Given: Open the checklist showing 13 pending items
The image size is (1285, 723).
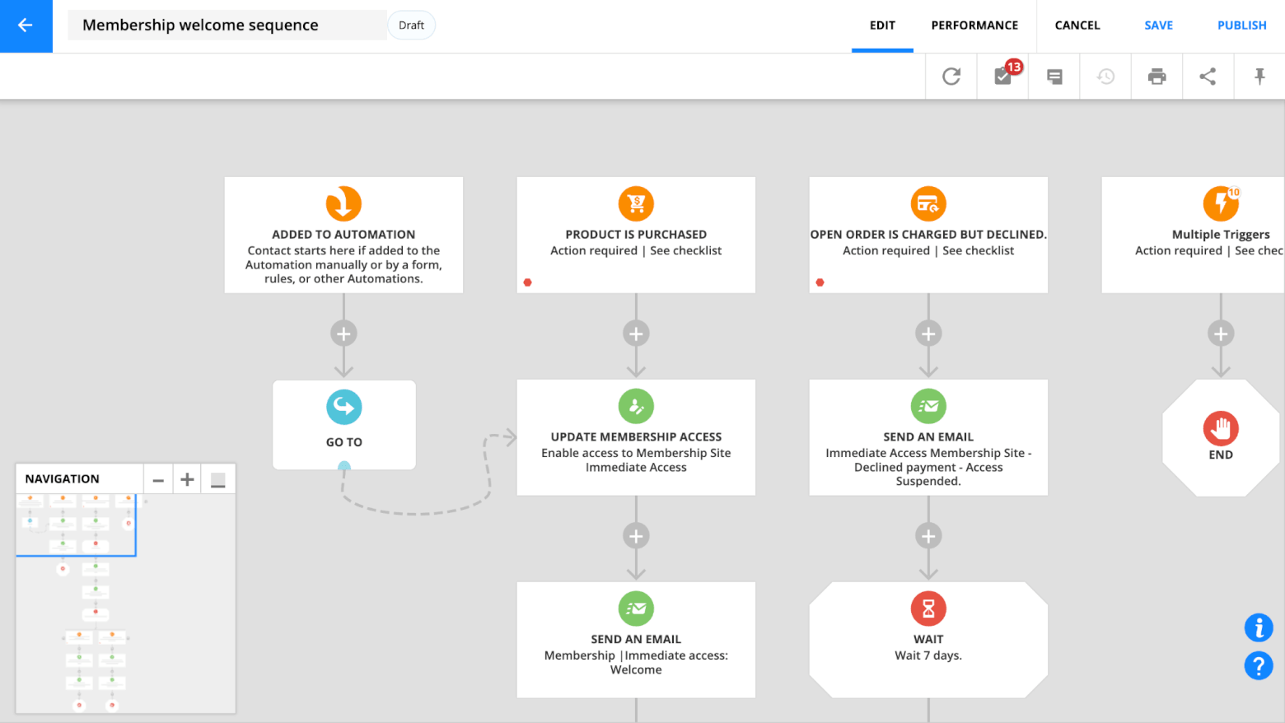Looking at the screenshot, I should (x=1002, y=76).
